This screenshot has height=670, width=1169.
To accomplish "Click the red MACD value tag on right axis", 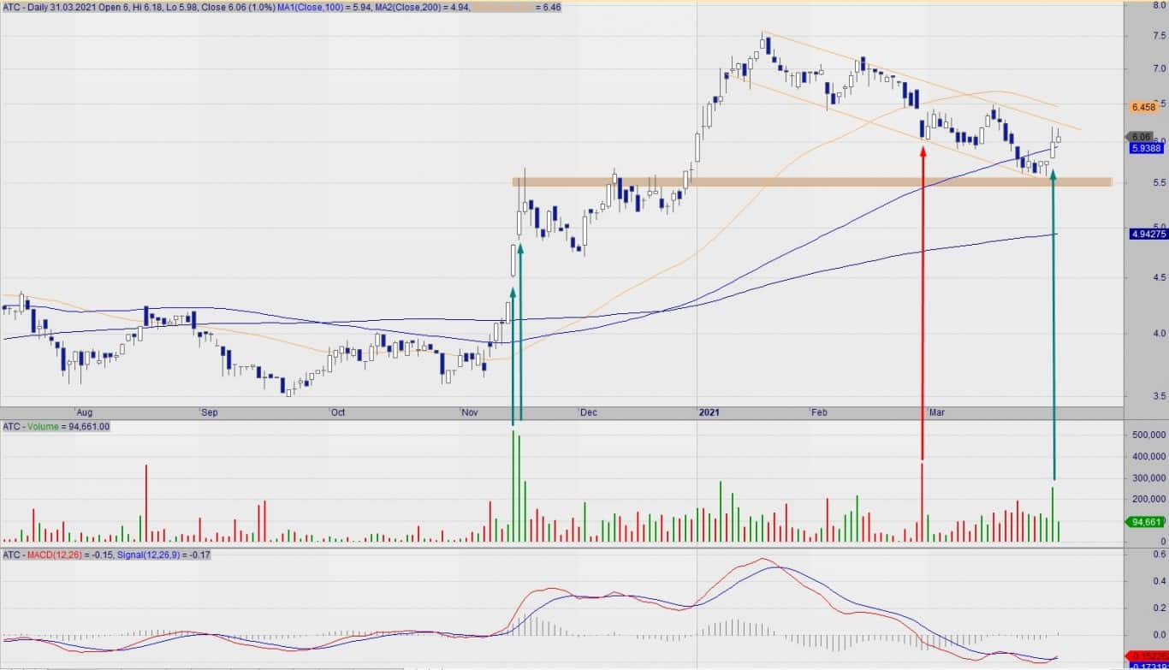I will (1147, 655).
